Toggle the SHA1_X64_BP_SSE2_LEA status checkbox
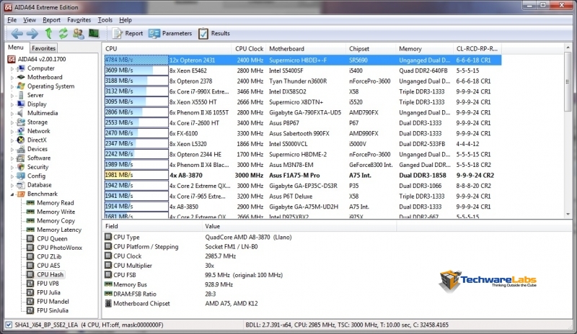The width and height of the screenshot is (577, 334). click(9, 325)
